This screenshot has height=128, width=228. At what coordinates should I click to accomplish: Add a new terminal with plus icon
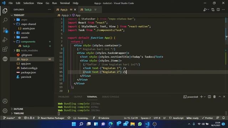coord(201,97)
